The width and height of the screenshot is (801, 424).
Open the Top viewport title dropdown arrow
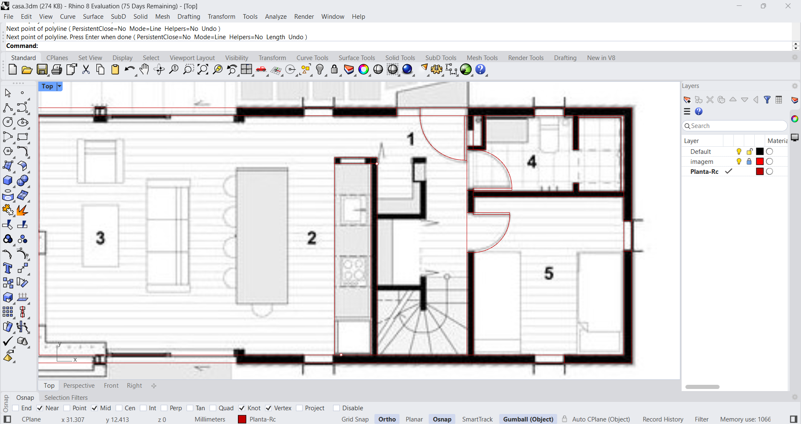[x=59, y=86]
